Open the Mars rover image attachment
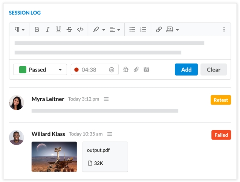The height and width of the screenshot is (182, 240). (54, 157)
